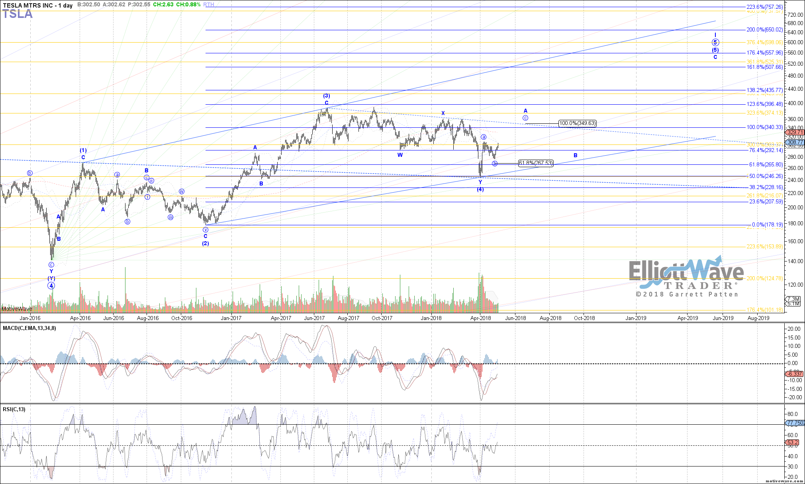The height and width of the screenshot is (484, 805).
Task: Click the red 53.2 RSI value tag
Action: [x=793, y=443]
